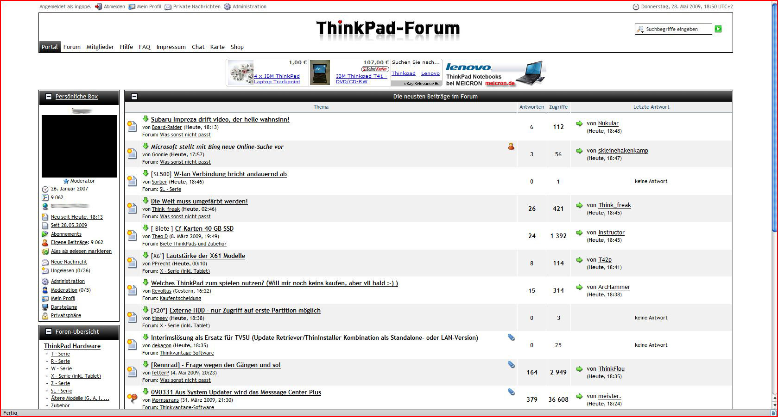Click the Privatsphäre lock icon
The height and width of the screenshot is (417, 778).
[45, 316]
